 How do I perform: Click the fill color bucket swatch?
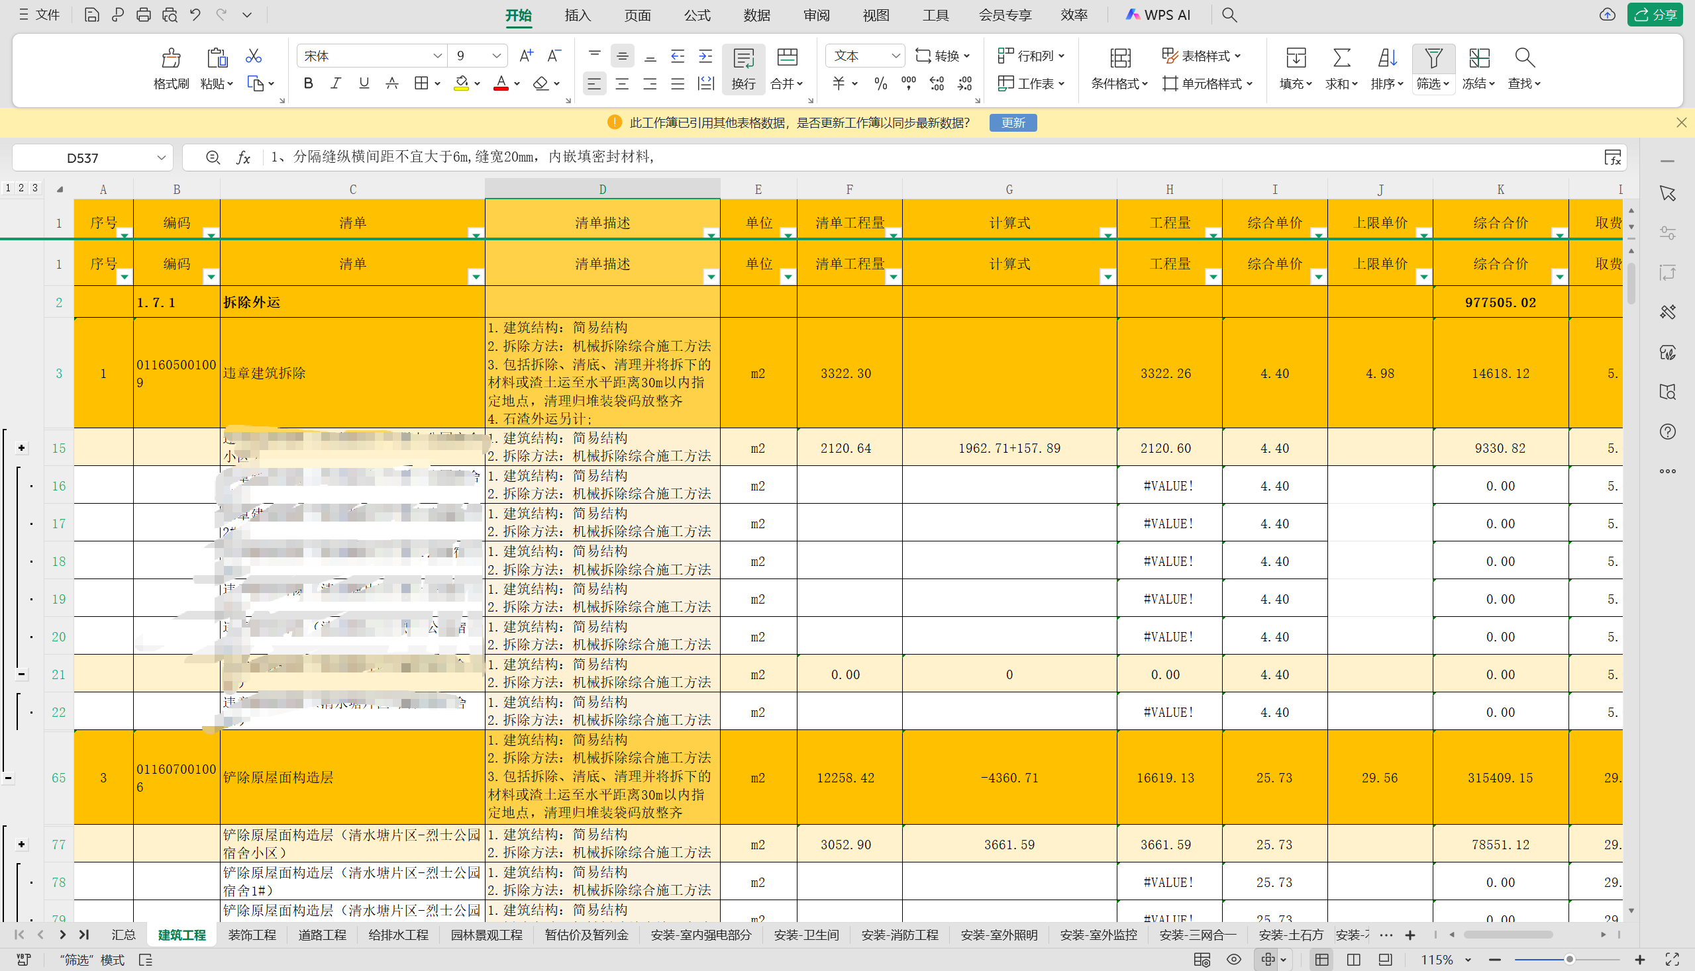(461, 83)
